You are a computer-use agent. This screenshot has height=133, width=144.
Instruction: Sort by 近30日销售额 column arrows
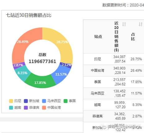tap(124, 24)
